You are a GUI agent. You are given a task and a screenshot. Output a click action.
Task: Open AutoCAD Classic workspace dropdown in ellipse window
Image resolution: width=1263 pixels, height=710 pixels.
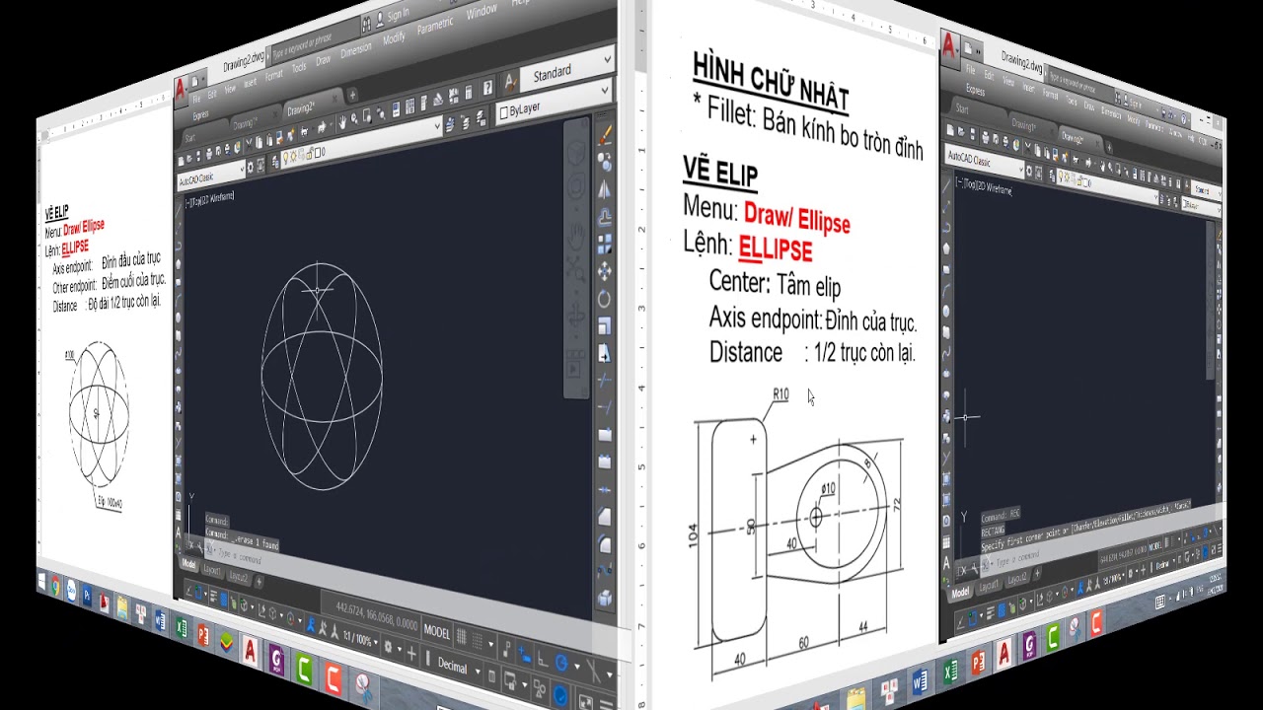click(211, 177)
